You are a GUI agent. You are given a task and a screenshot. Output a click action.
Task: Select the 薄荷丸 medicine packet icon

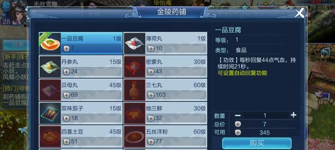(135, 43)
